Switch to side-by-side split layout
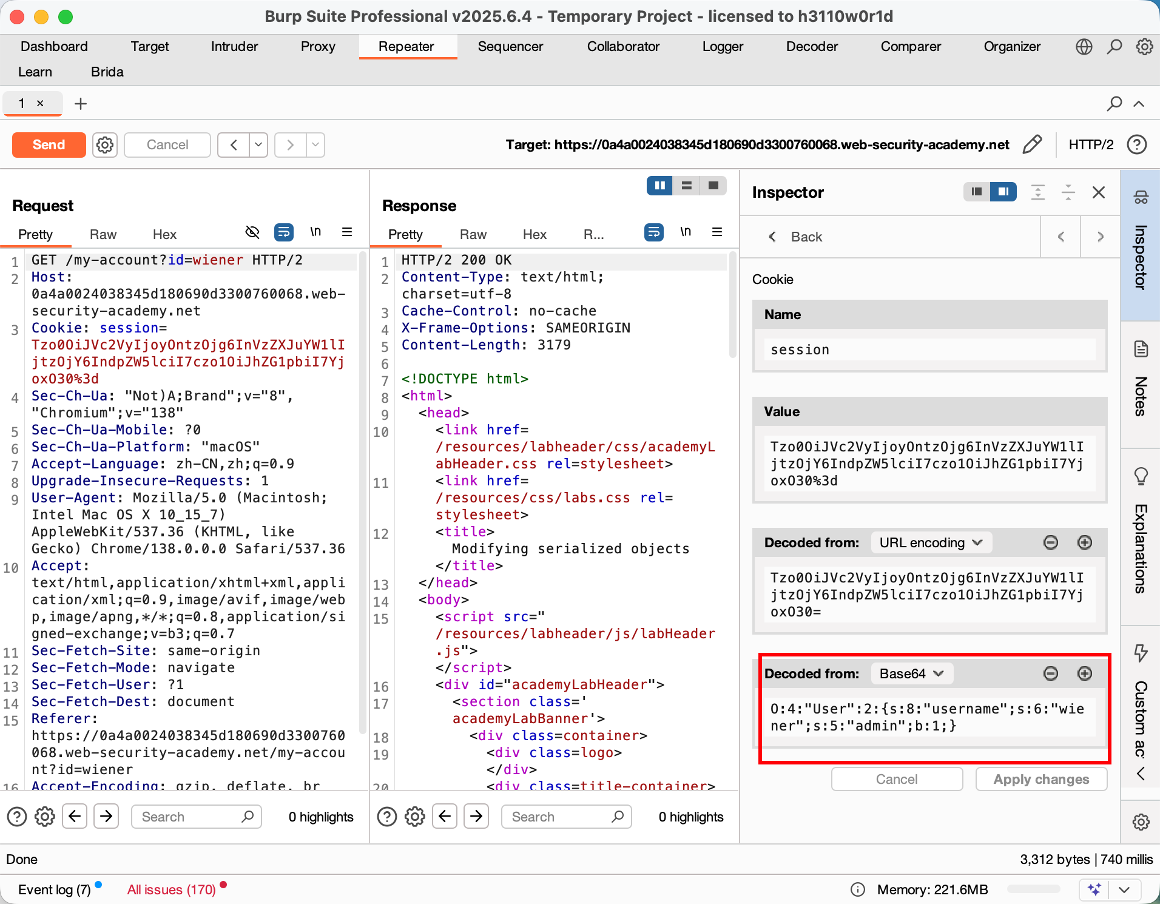 click(x=659, y=186)
